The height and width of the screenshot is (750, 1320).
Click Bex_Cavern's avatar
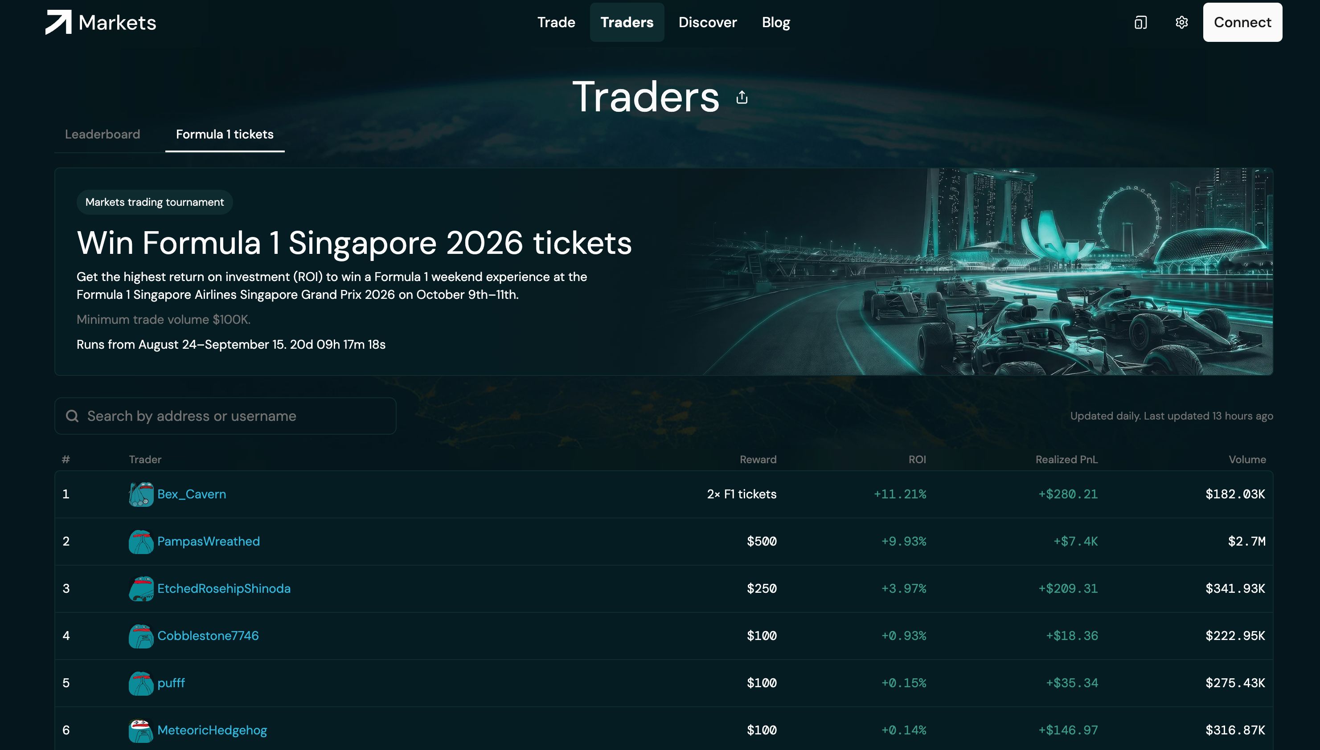(x=141, y=494)
